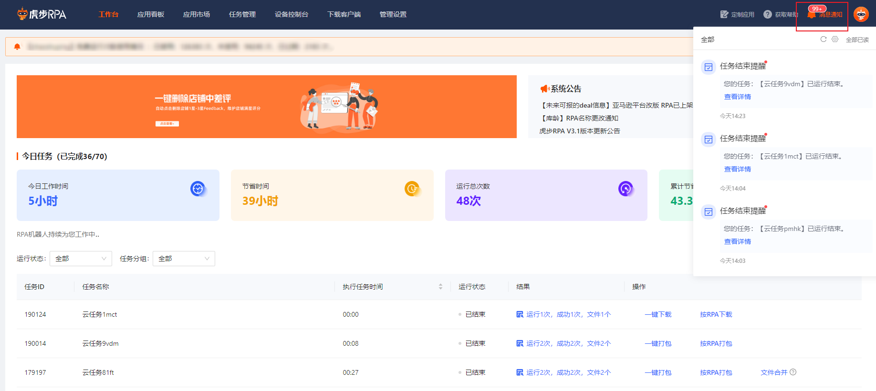The height and width of the screenshot is (391, 876).
Task: Mark all notifications as 全部已读
Action: click(x=857, y=40)
